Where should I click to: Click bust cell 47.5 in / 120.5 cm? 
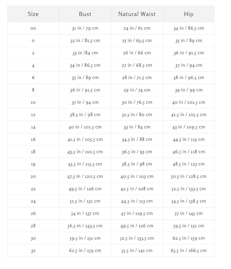coord(85,176)
